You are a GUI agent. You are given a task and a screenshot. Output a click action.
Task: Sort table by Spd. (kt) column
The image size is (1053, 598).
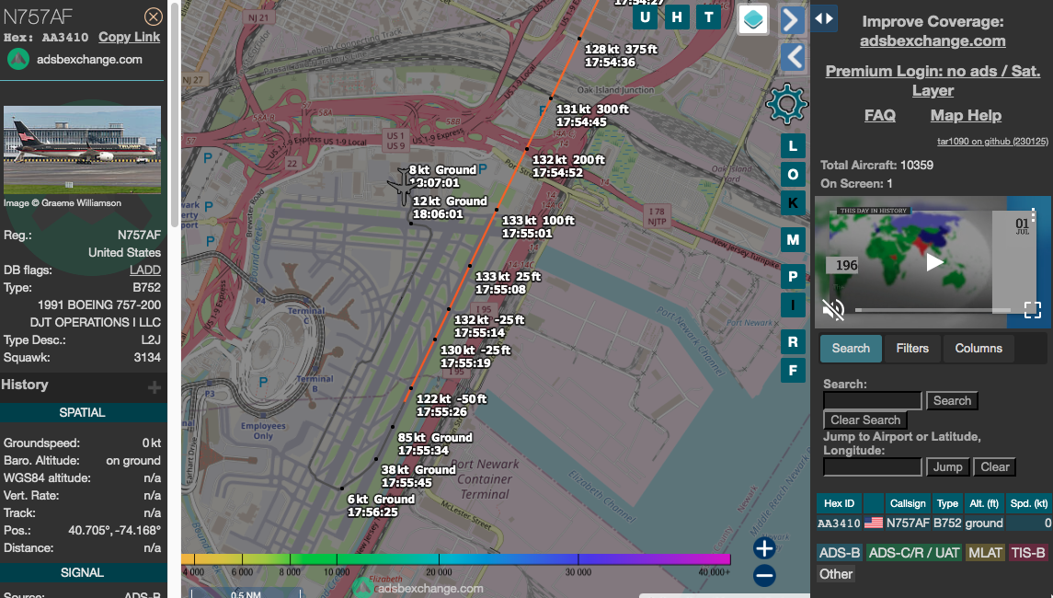click(1029, 503)
